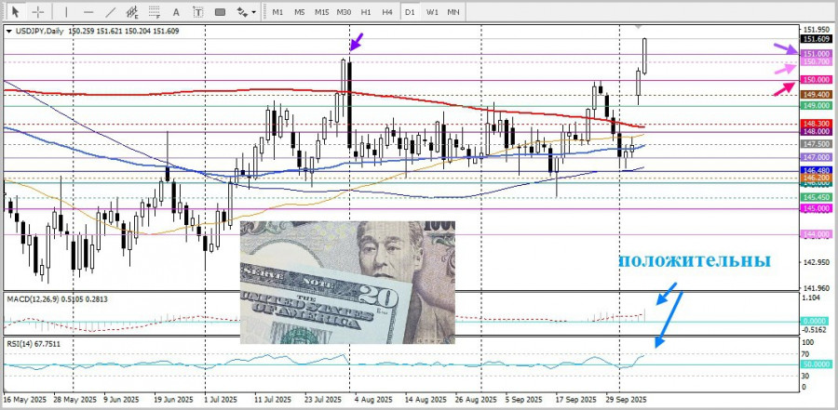Pick the trendline drawing tool
This screenshot has width=838, height=410.
(111, 12)
